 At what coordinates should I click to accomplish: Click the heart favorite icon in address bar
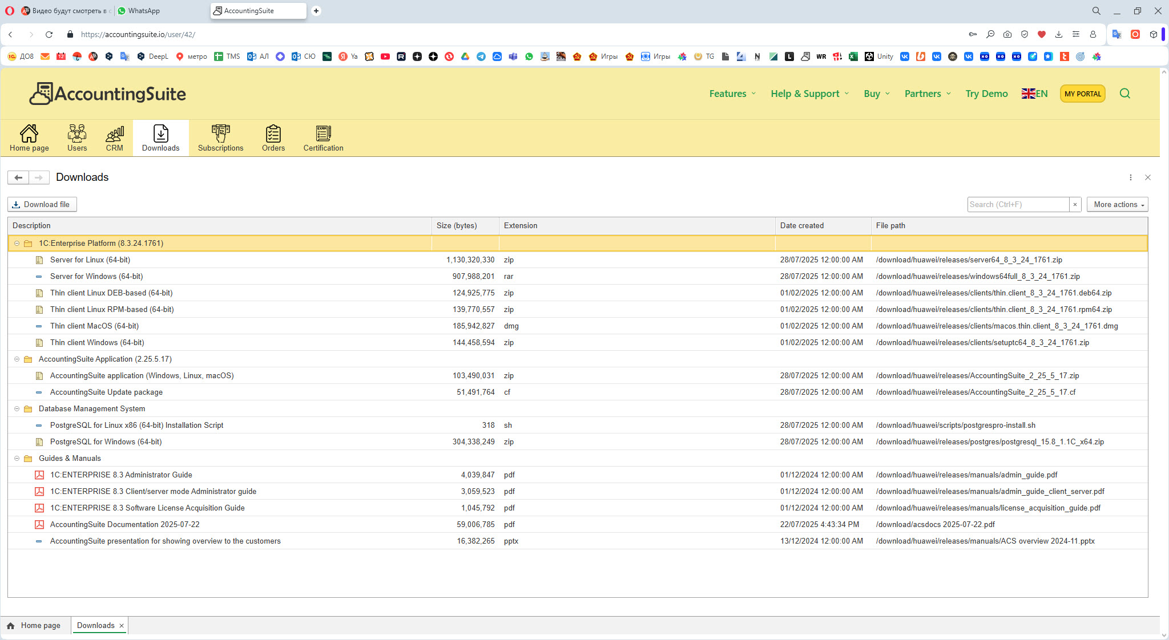click(1042, 35)
